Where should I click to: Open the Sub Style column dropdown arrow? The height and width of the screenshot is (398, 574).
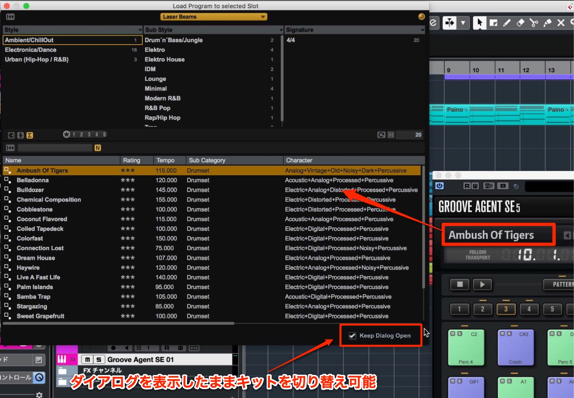[x=281, y=30]
